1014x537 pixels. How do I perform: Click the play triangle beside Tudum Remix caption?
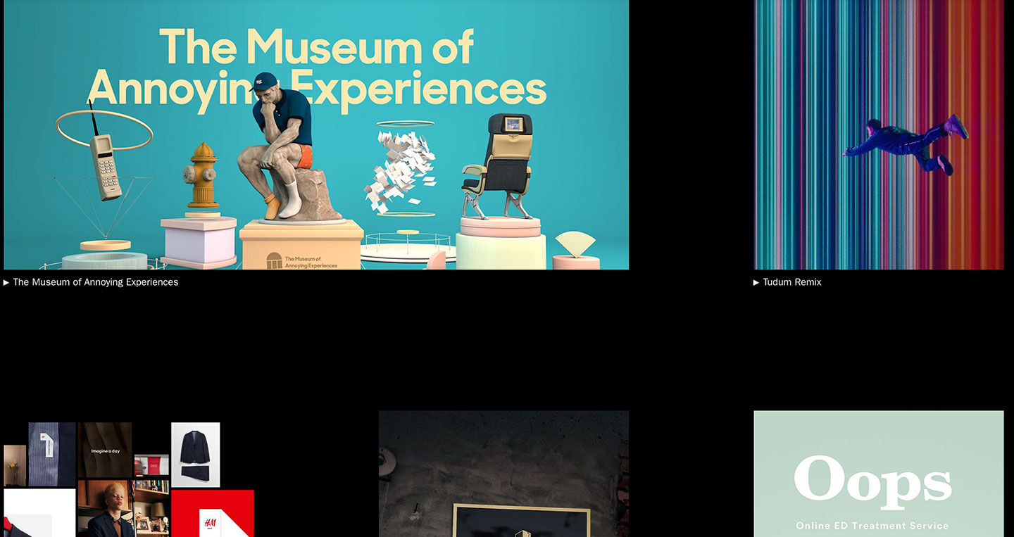click(x=756, y=283)
